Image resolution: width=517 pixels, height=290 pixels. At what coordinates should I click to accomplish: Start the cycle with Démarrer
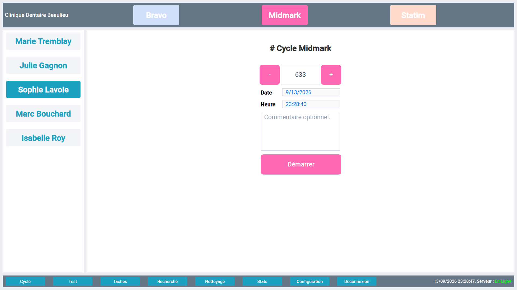[x=301, y=164]
